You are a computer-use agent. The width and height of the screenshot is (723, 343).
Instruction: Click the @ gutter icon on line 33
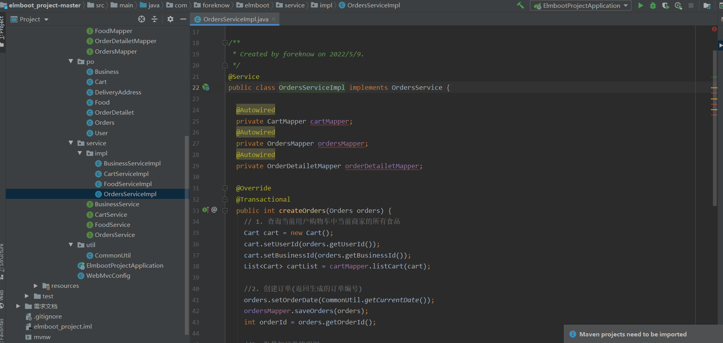point(214,210)
